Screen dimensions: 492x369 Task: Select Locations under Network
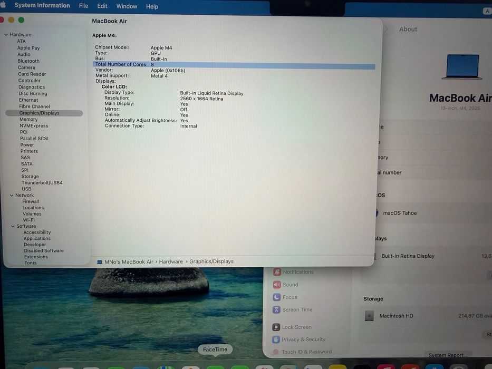click(33, 208)
